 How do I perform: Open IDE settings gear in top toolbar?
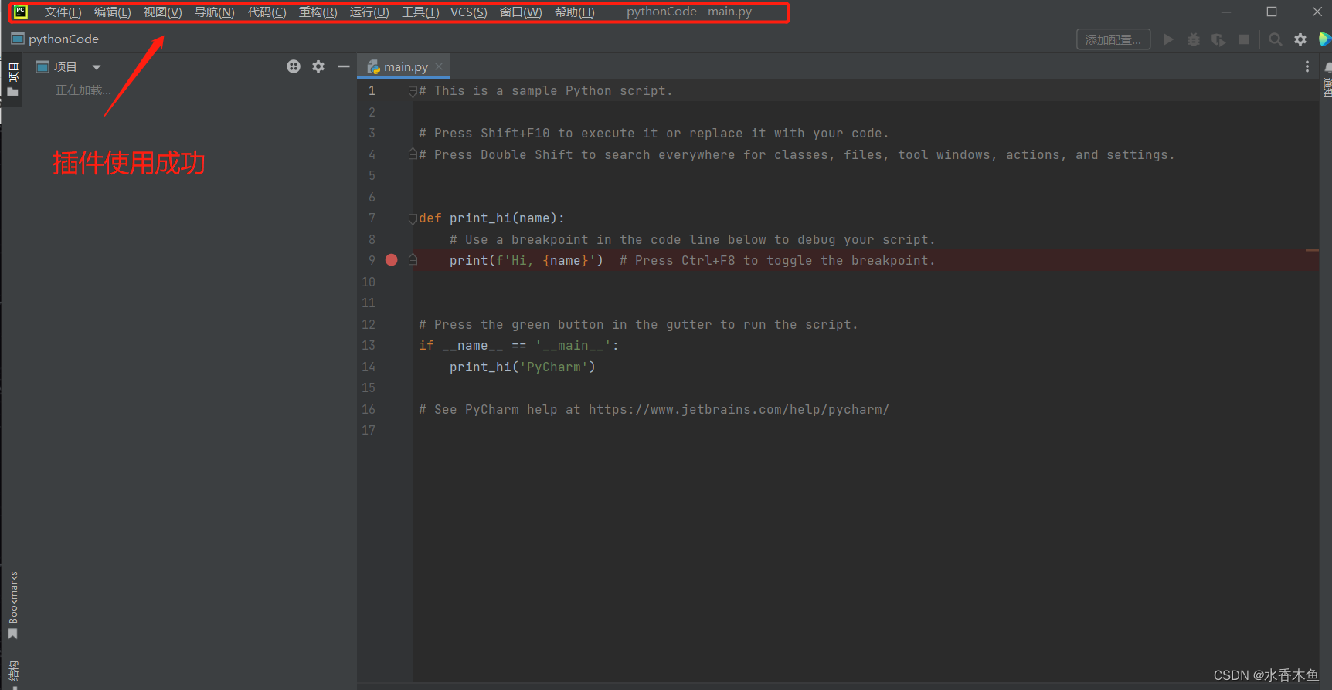(1300, 39)
